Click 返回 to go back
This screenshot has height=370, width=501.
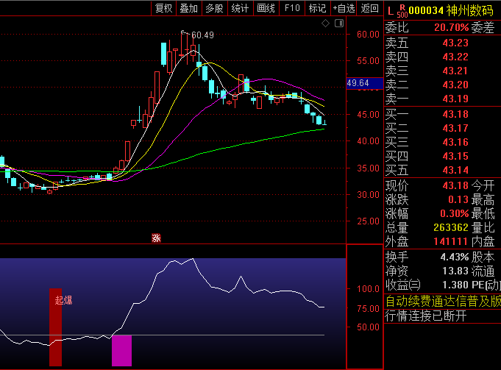click(x=369, y=8)
